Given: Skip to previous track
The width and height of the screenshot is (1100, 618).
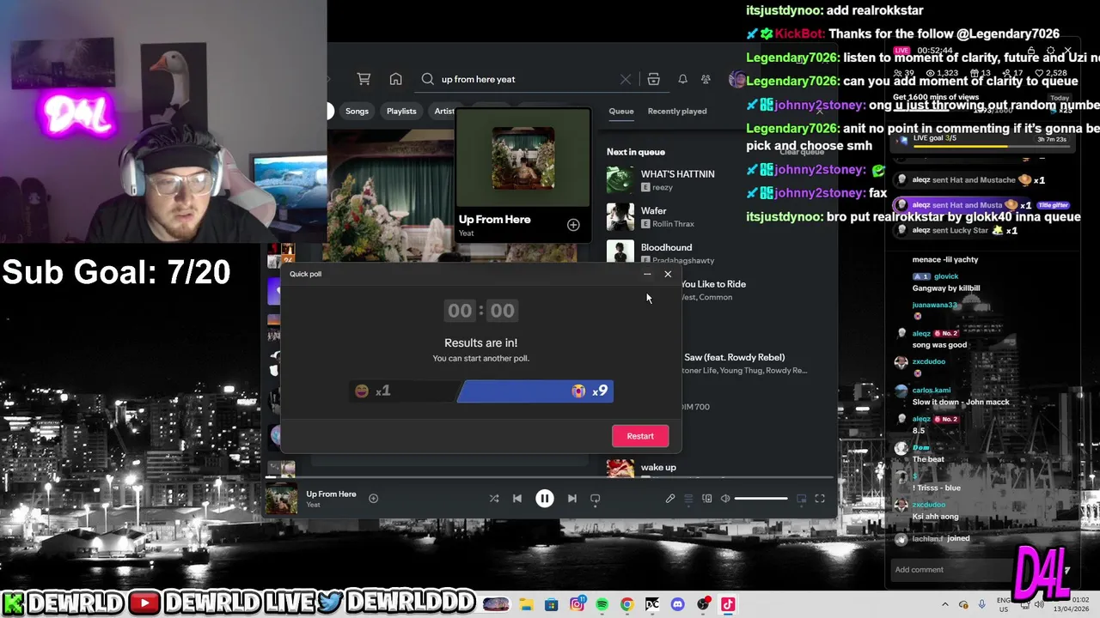Looking at the screenshot, I should click(x=516, y=498).
